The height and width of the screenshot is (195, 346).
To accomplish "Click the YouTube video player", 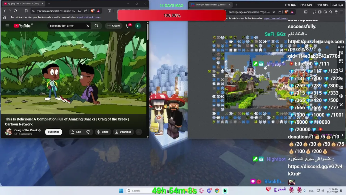I will 74,73.
